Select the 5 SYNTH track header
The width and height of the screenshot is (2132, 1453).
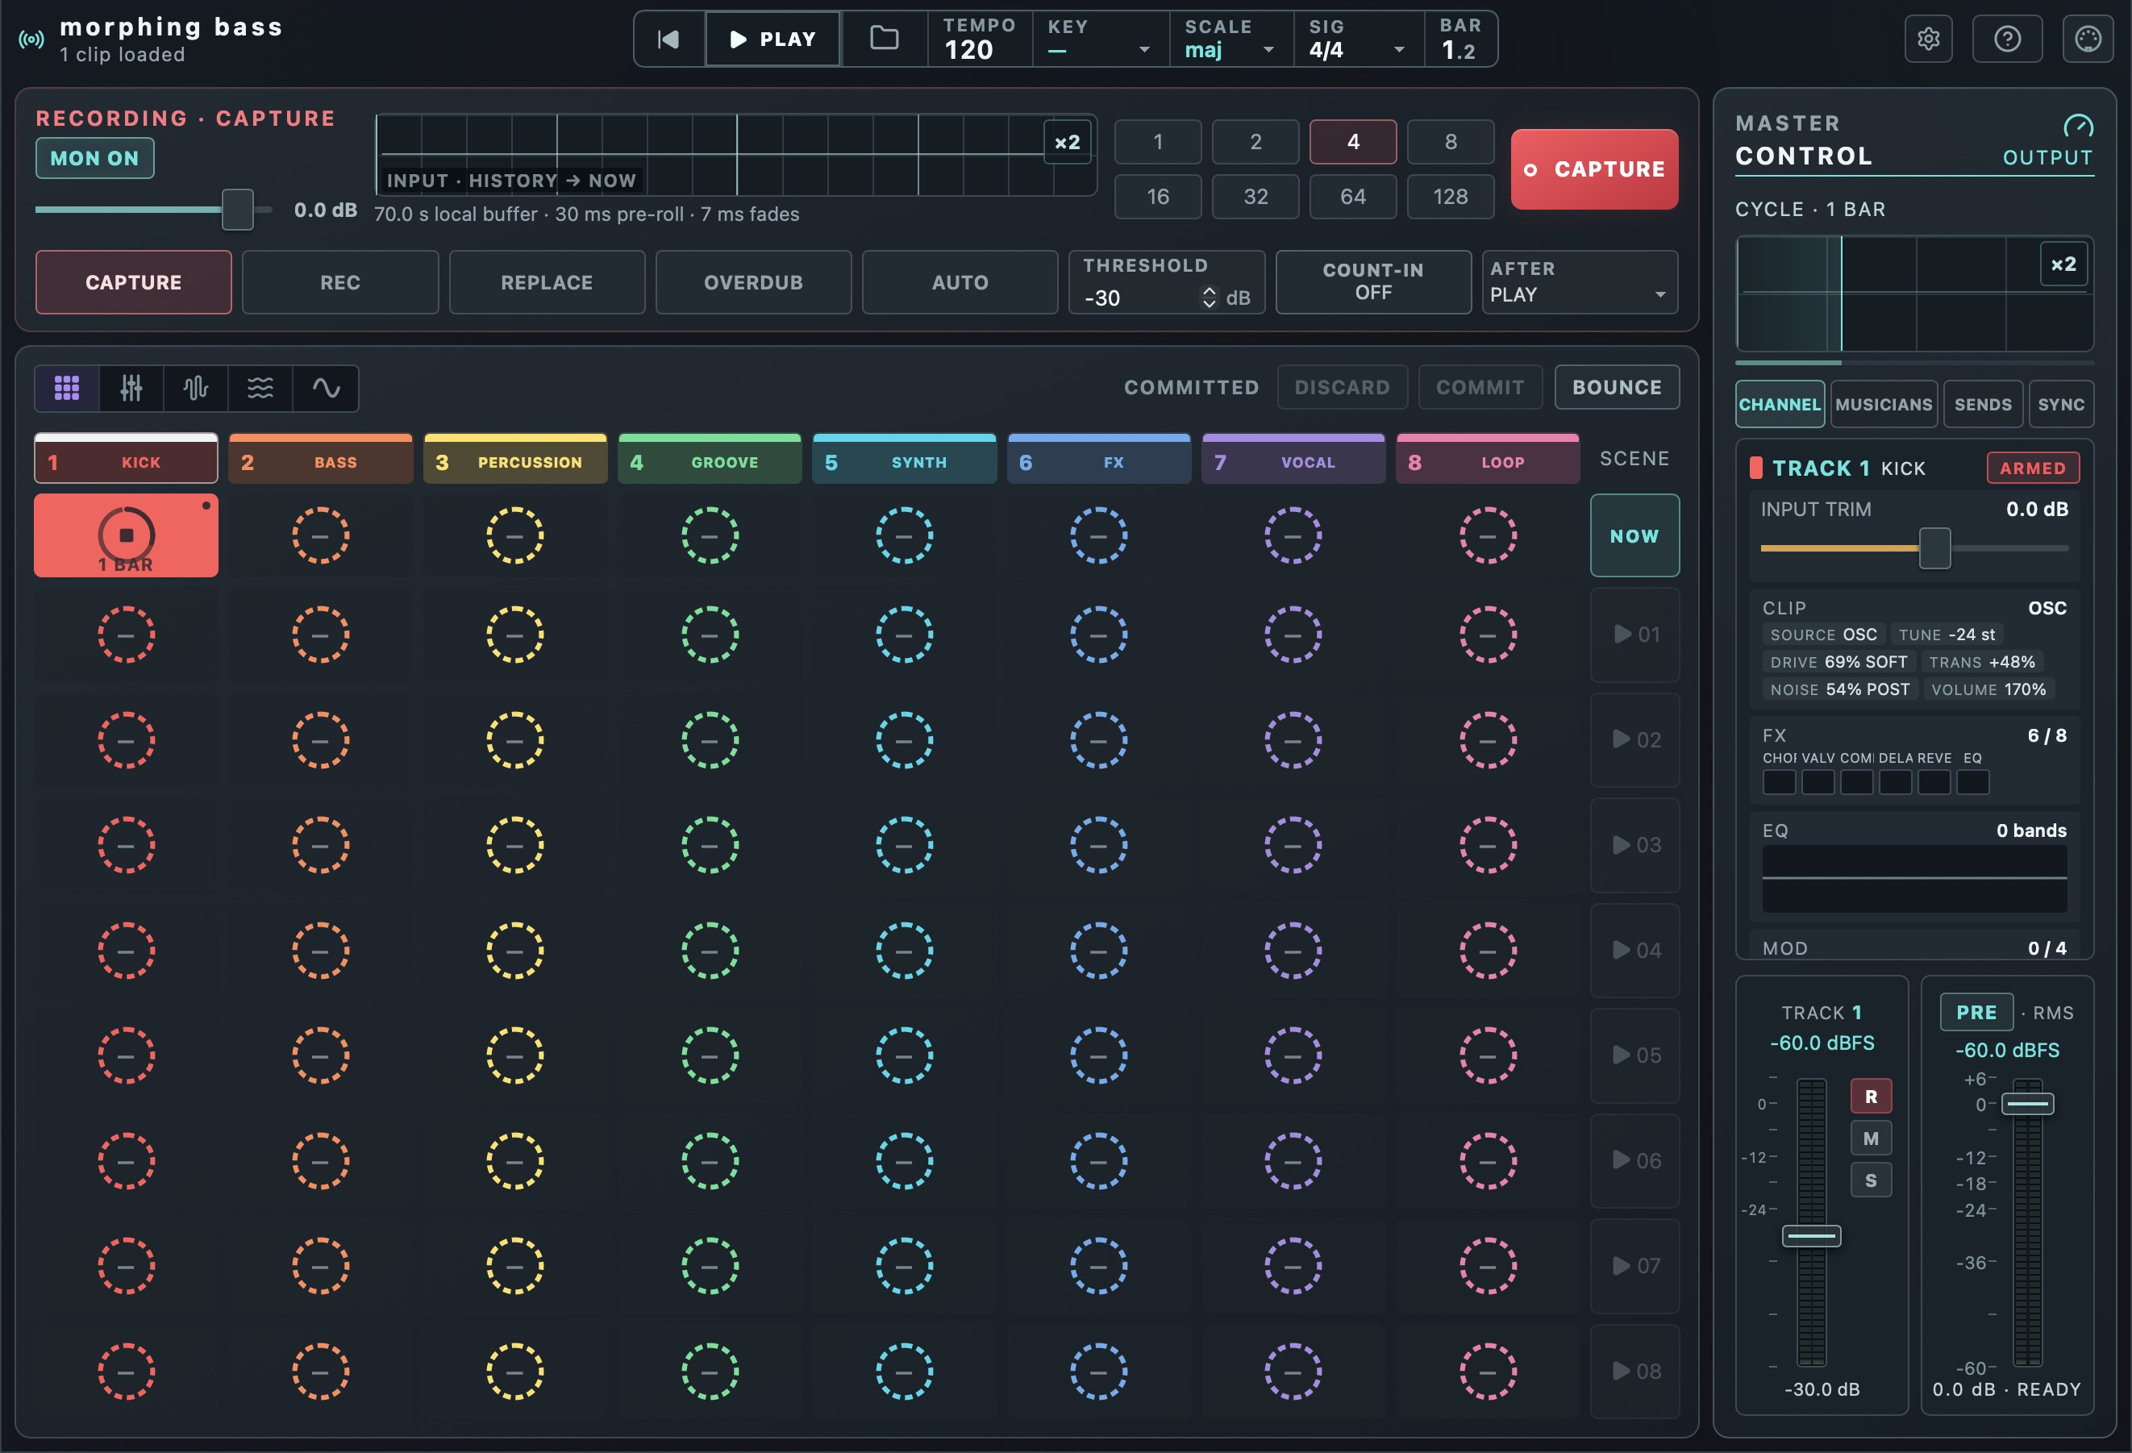[x=904, y=460]
